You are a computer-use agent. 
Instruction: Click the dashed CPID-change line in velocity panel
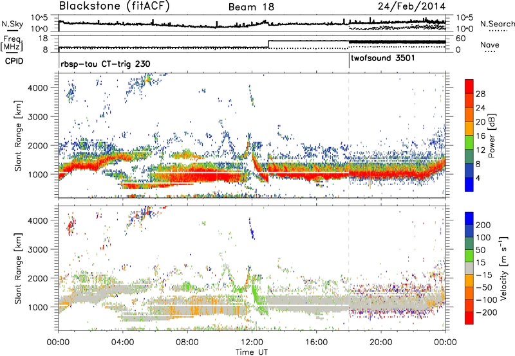pos(349,268)
